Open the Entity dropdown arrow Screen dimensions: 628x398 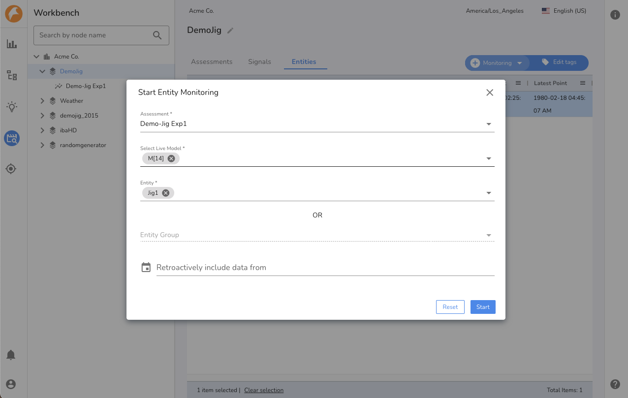coord(489,193)
